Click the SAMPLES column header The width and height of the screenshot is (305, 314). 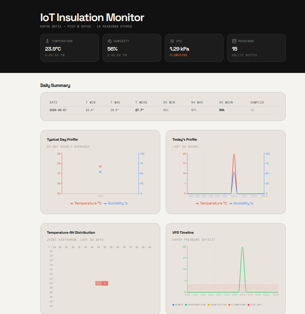click(x=257, y=102)
